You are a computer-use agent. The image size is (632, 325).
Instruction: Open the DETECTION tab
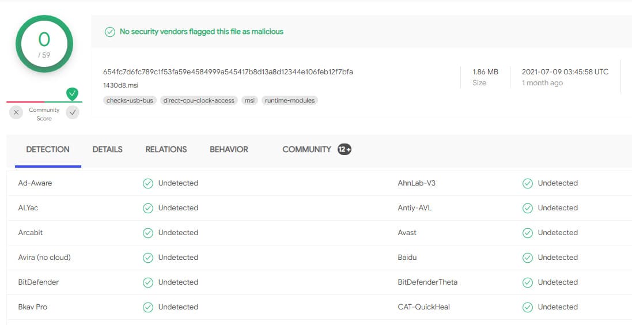tap(48, 150)
